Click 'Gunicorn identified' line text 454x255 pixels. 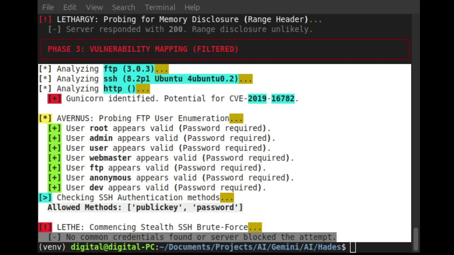pos(182,98)
